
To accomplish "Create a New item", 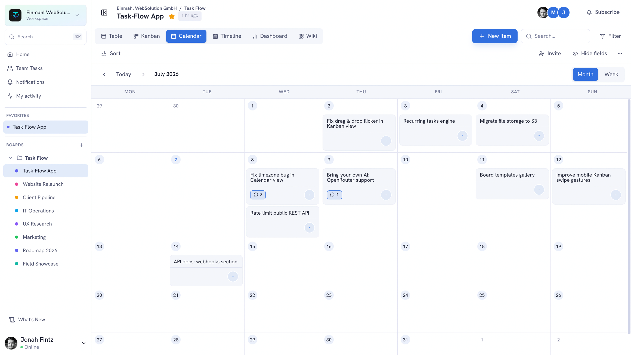I will tap(495, 36).
